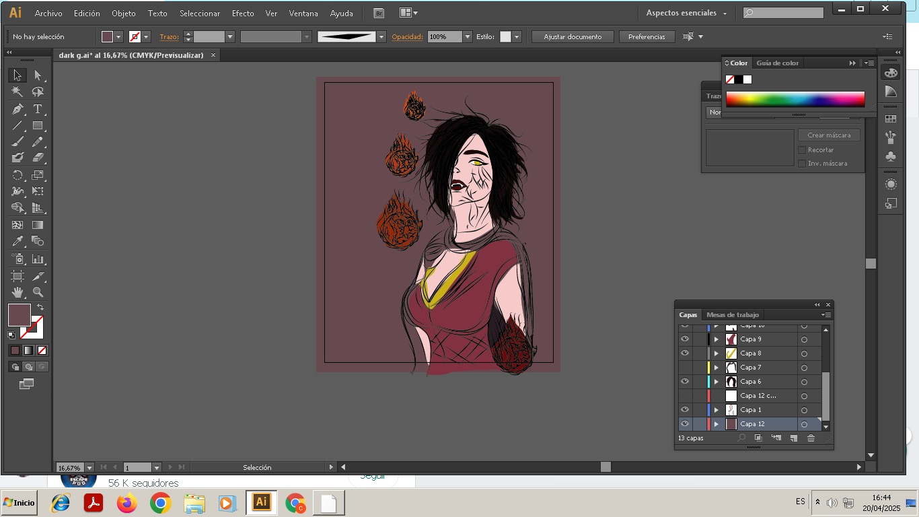
Task: Select the Gradient tool
Action: tap(38, 225)
